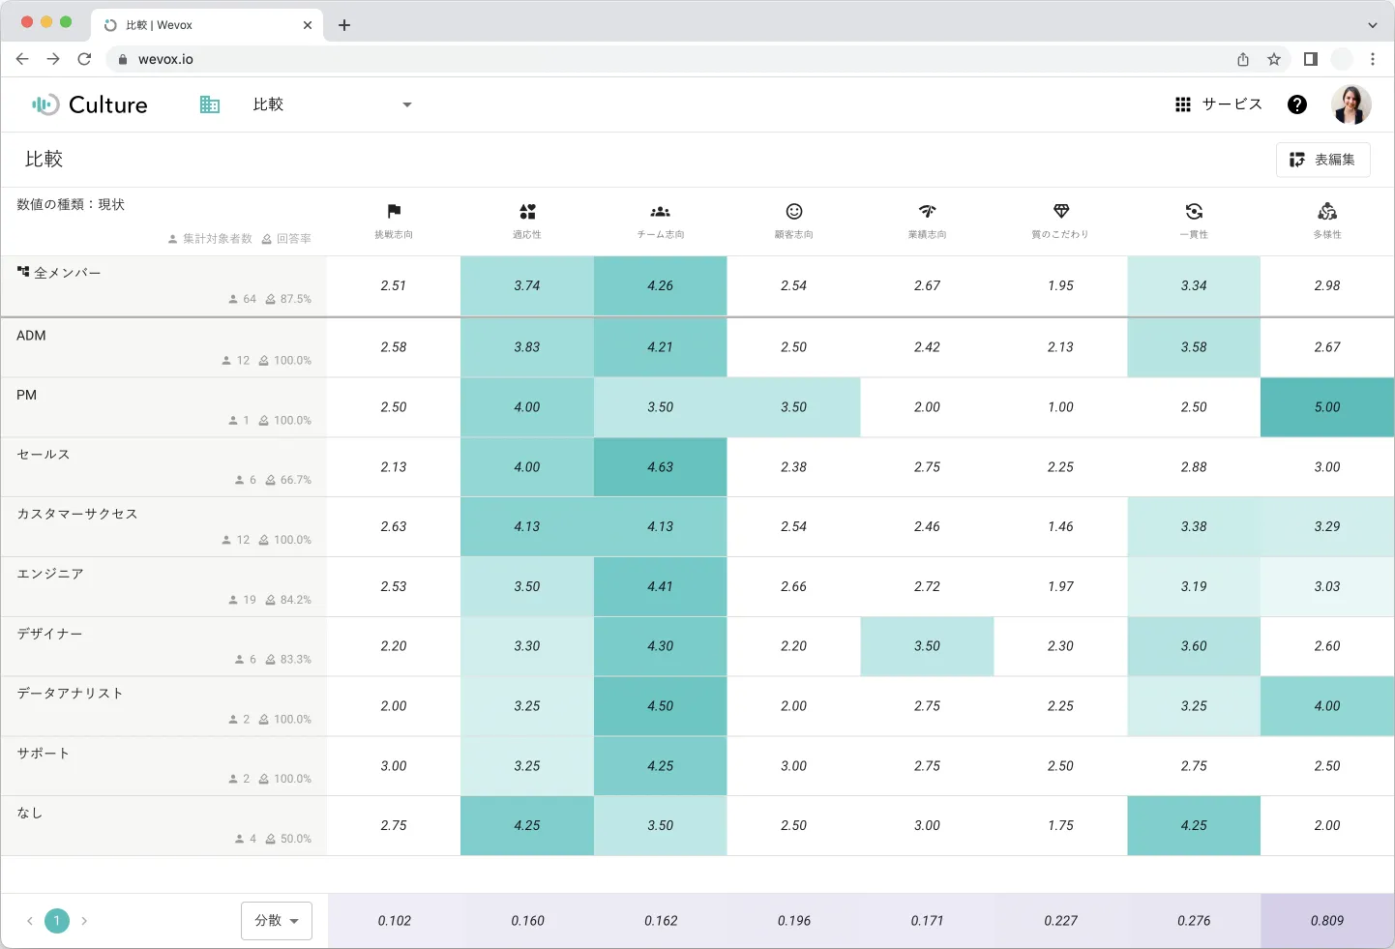Viewport: 1395px width, 949px height.
Task: Click the 表編集 button
Action: (x=1322, y=160)
